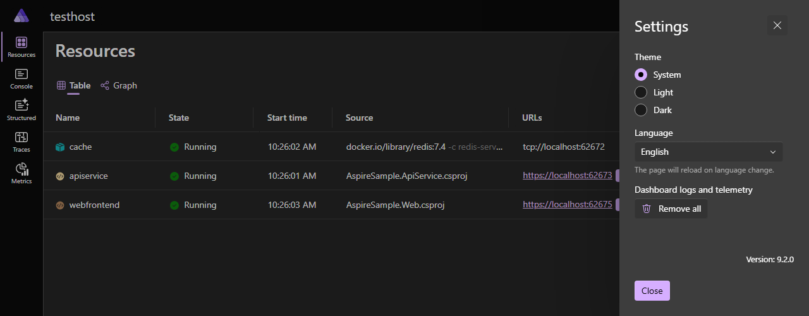809x316 pixels.
Task: Click the Aspire logo icon
Action: (x=21, y=16)
